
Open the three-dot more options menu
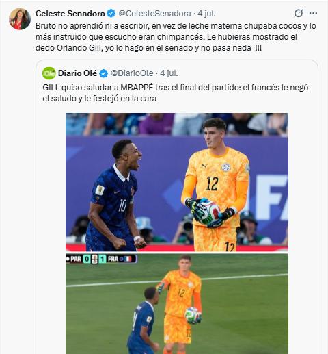(313, 14)
